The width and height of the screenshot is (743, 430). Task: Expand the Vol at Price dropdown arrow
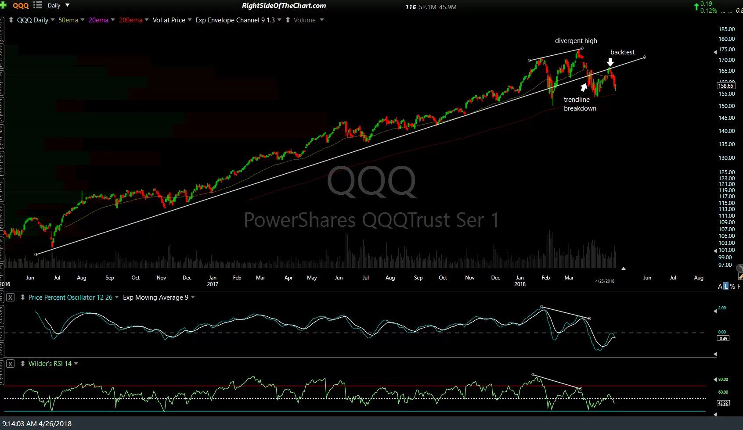click(189, 20)
